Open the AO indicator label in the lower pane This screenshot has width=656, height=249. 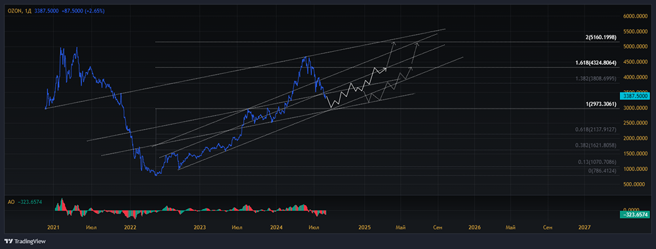[x=11, y=202]
